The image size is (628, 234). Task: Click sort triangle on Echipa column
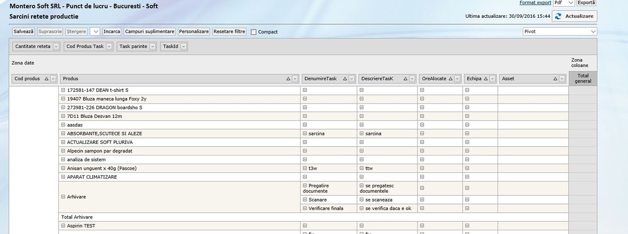pos(486,79)
